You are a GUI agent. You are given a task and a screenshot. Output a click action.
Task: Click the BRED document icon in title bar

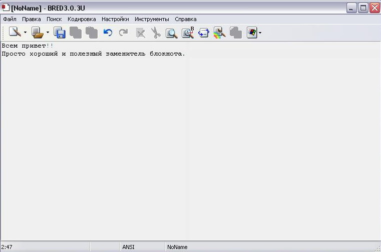tap(6, 8)
